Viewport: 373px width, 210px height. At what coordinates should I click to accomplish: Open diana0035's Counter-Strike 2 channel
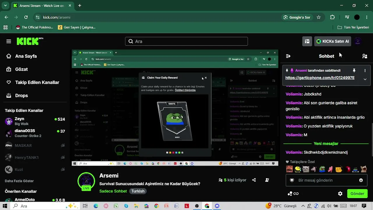[x=35, y=133]
